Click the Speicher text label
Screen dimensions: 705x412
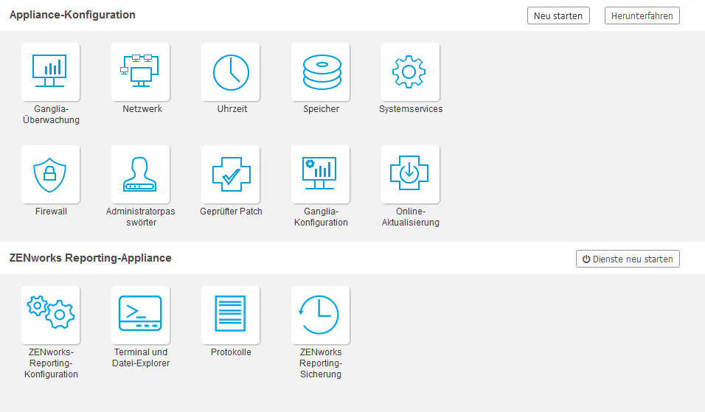click(x=321, y=109)
